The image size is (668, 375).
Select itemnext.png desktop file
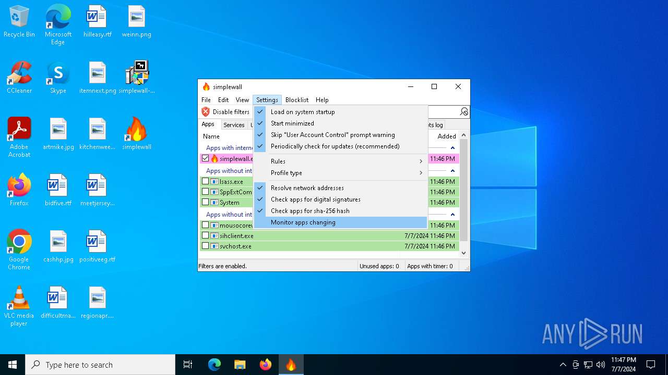pos(97,78)
